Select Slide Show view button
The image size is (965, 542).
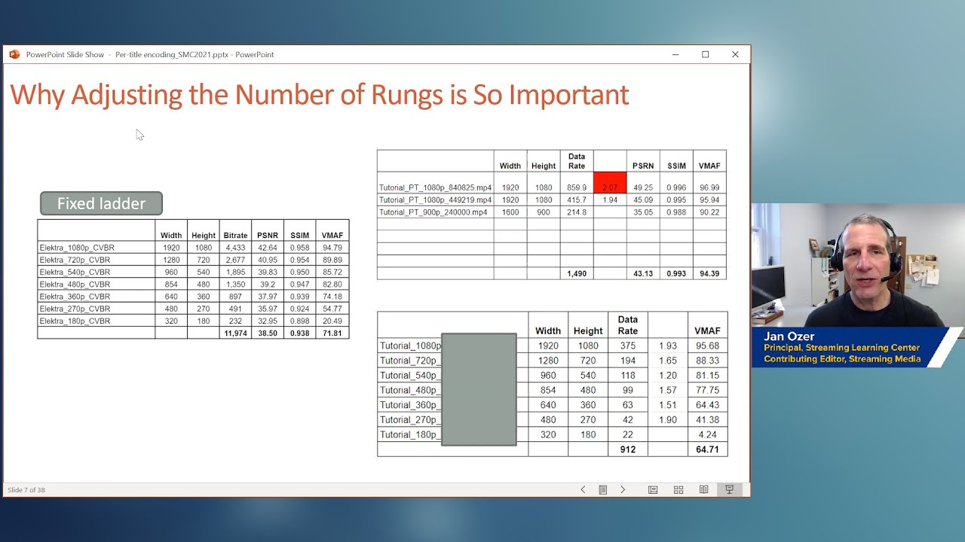[x=729, y=489]
